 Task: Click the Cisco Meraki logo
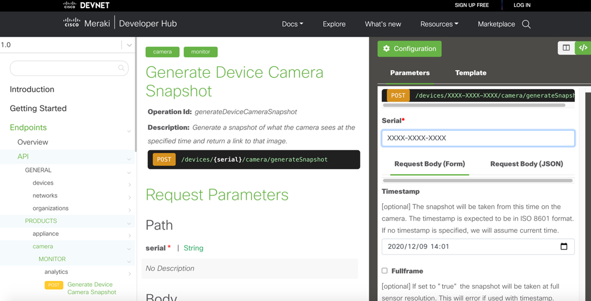point(87,24)
